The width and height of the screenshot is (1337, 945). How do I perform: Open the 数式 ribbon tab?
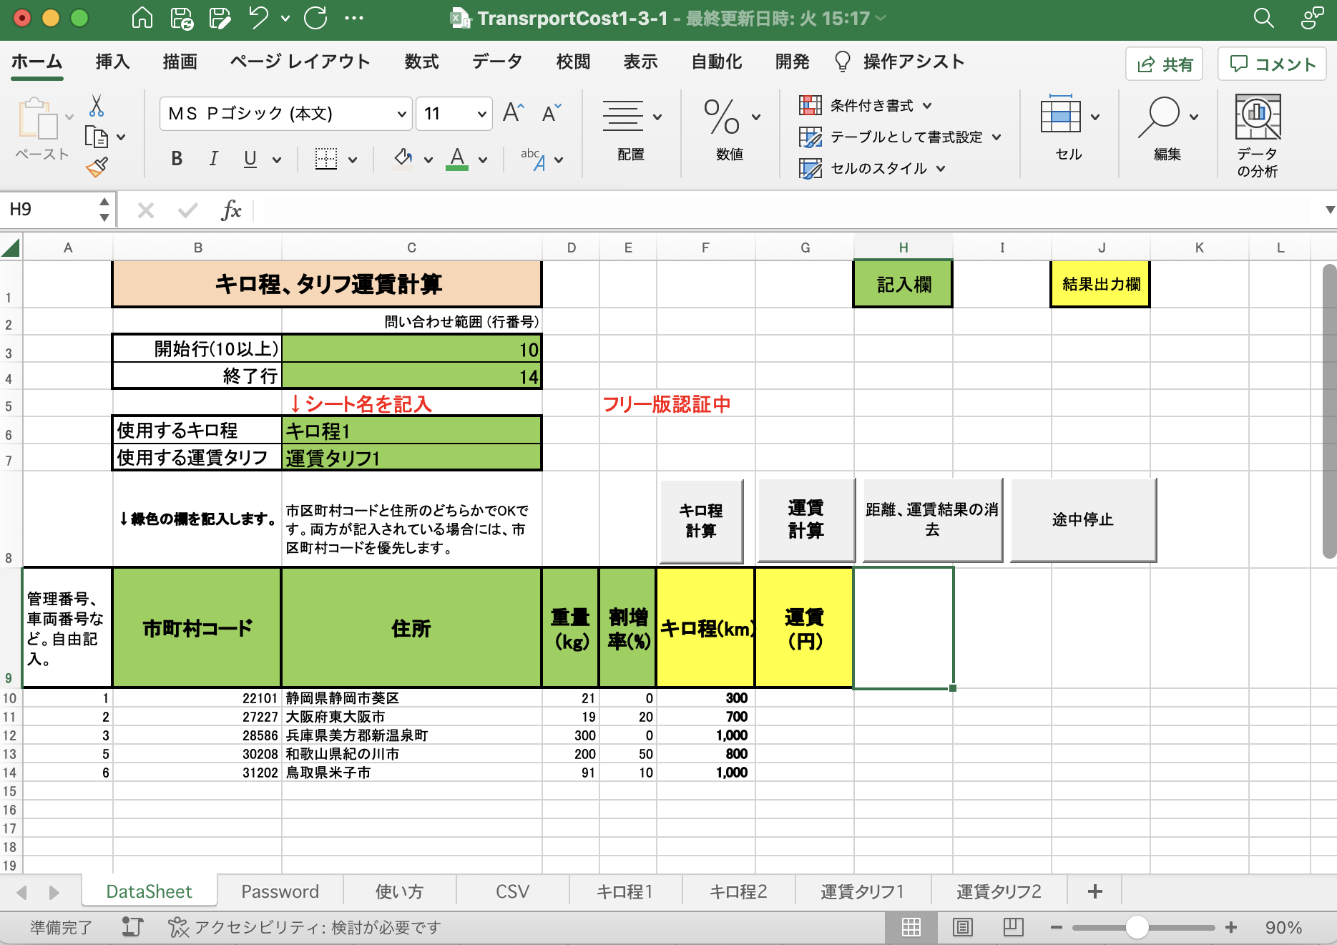(421, 62)
